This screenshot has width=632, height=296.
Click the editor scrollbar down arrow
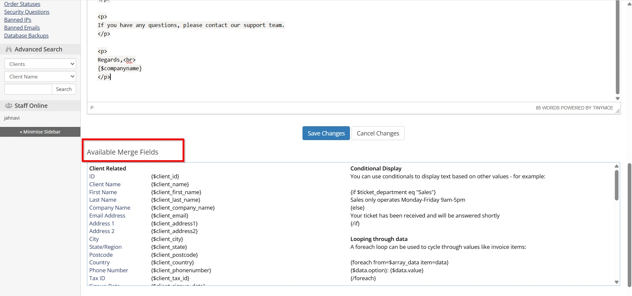pyautogui.click(x=618, y=99)
